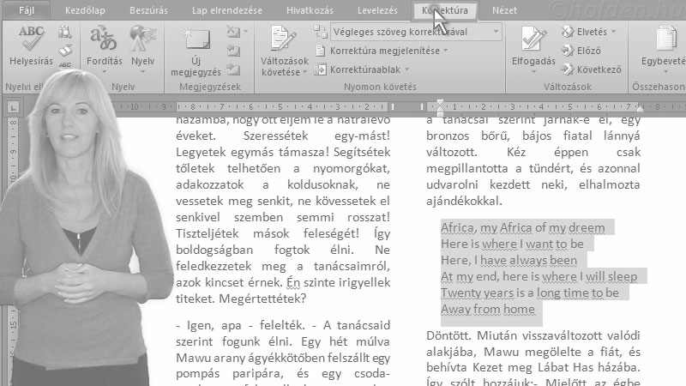This screenshot has width=686, height=386.
Task: Expand the Korrektúraablak dropdown arrow
Action: click(406, 69)
